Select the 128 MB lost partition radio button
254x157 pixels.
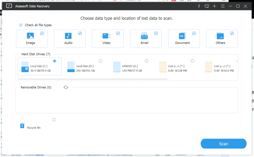(192, 61)
